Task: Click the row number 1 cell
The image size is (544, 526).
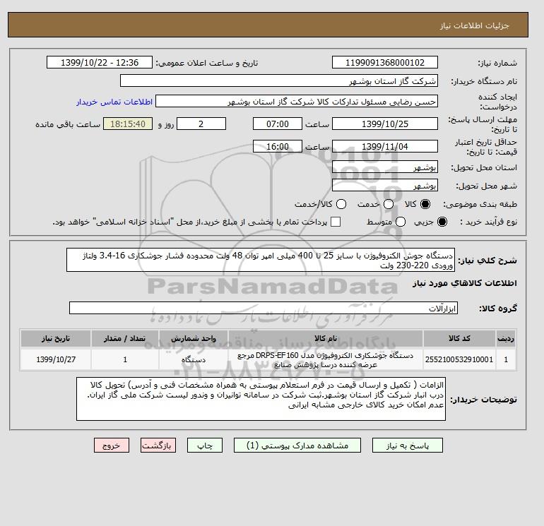Action: 506,359
